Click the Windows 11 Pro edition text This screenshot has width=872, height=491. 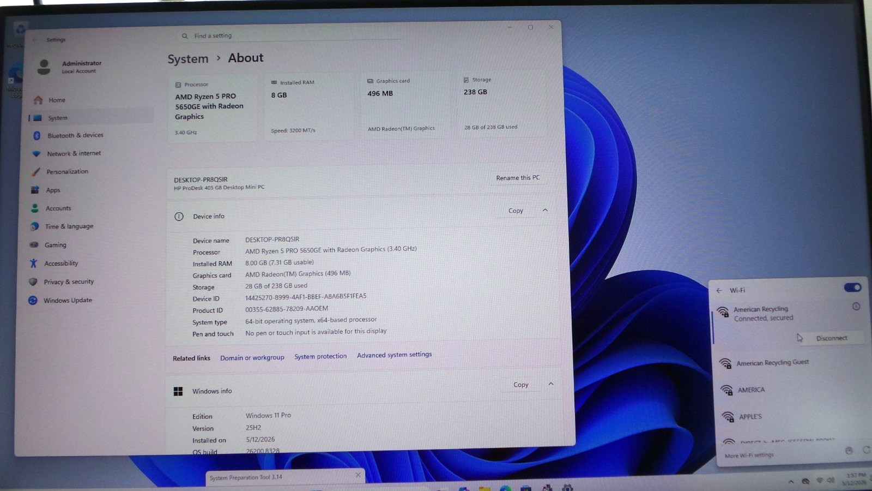tap(268, 415)
